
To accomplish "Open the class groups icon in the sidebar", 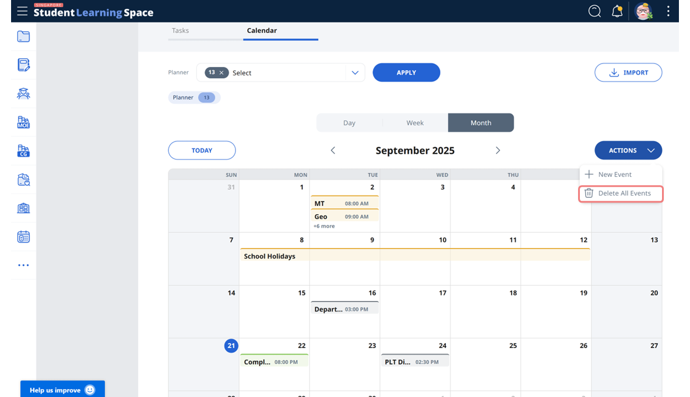I will [23, 93].
